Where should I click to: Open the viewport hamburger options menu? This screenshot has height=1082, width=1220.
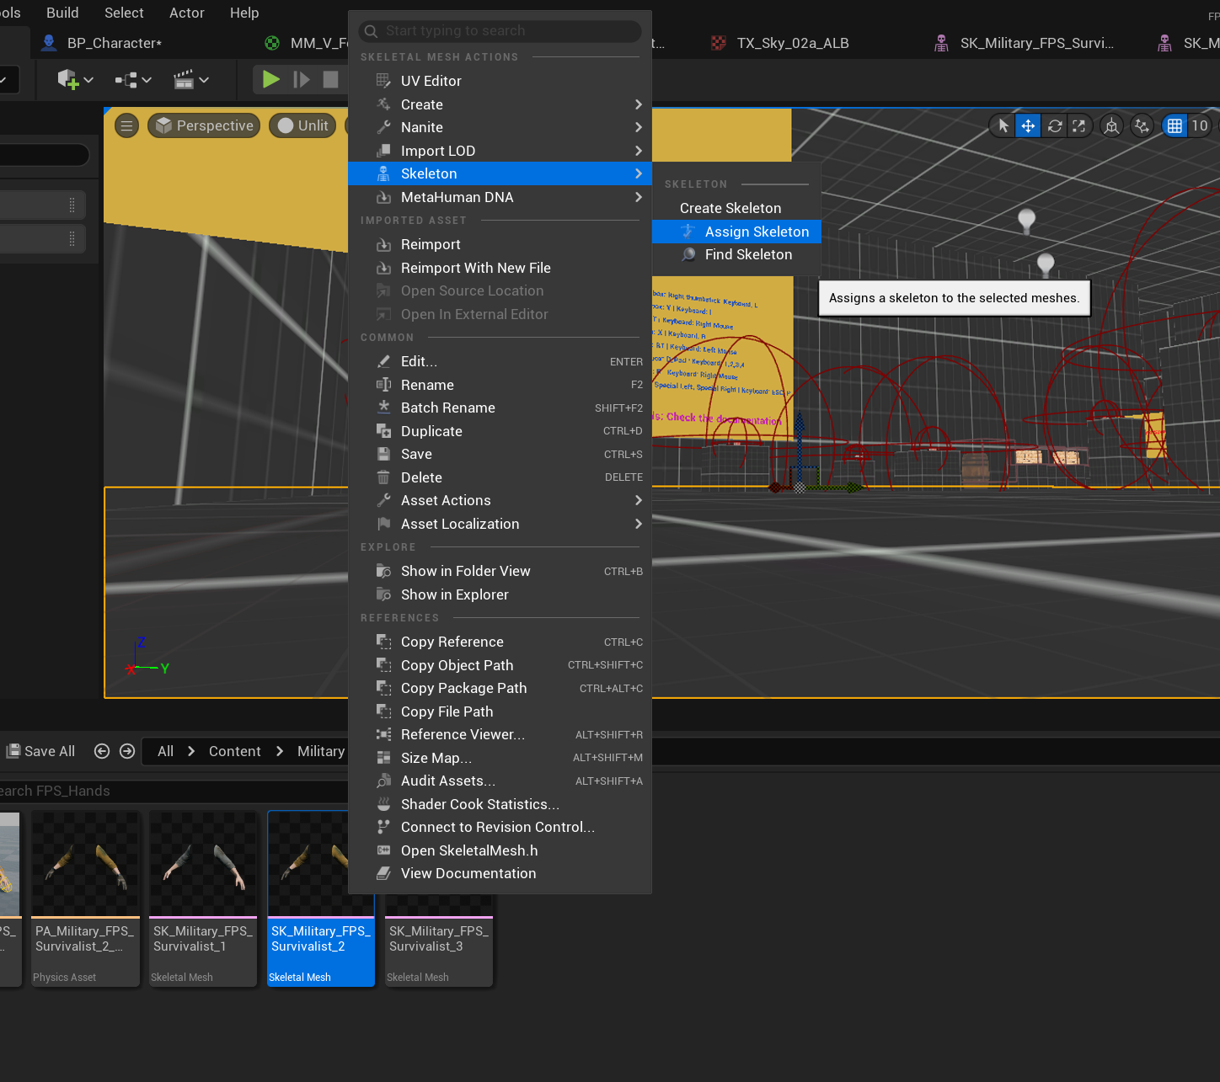[x=126, y=125]
